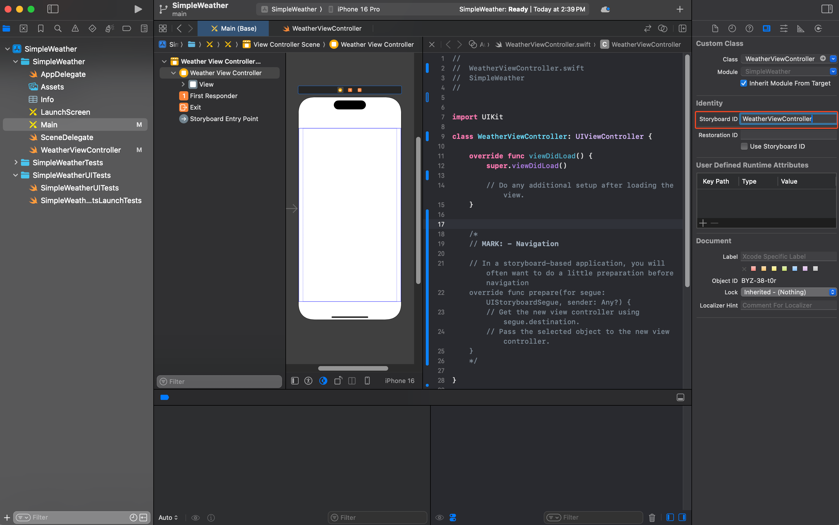The width and height of the screenshot is (839, 525).
Task: Expand the SimpleWeatherTests folder
Action: tap(16, 162)
